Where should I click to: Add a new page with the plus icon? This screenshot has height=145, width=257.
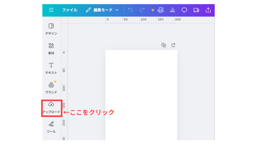[x=173, y=45]
